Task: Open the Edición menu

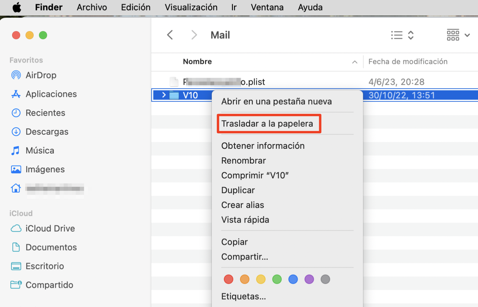Action: coord(136,7)
